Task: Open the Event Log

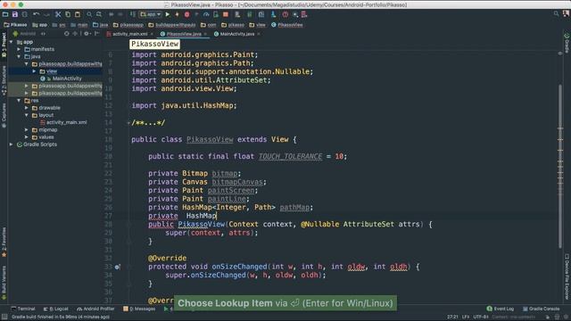Action: point(500,309)
